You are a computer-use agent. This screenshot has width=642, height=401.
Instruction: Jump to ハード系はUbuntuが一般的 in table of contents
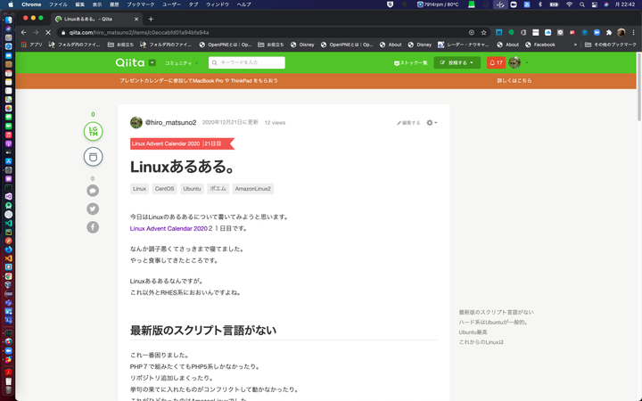coord(493,323)
